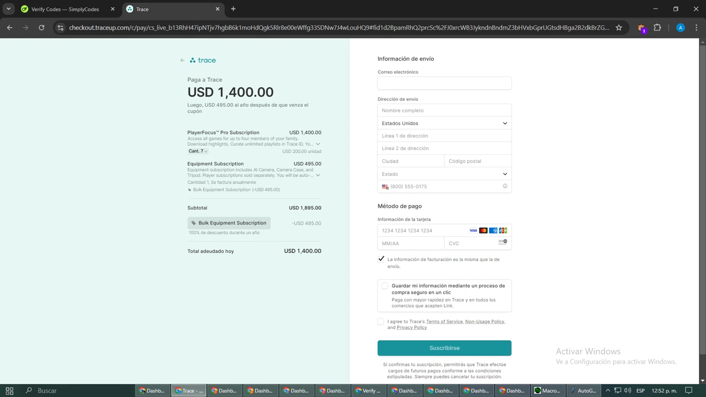
Task: Open the Cant. 7 quantity dropdown
Action: [x=198, y=151]
